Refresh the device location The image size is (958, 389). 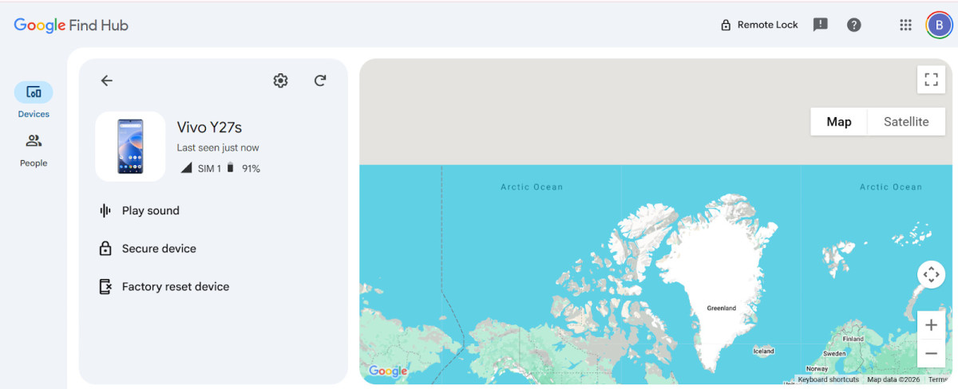pyautogui.click(x=320, y=81)
